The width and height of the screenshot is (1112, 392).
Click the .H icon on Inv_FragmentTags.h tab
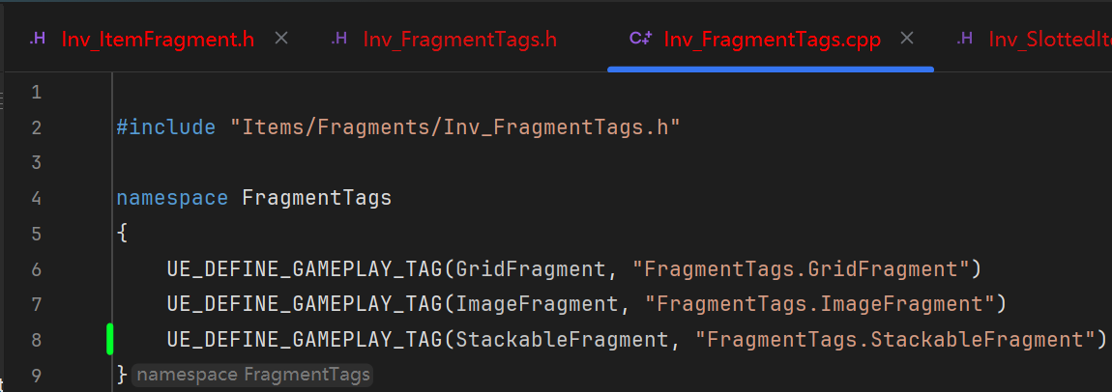click(339, 40)
